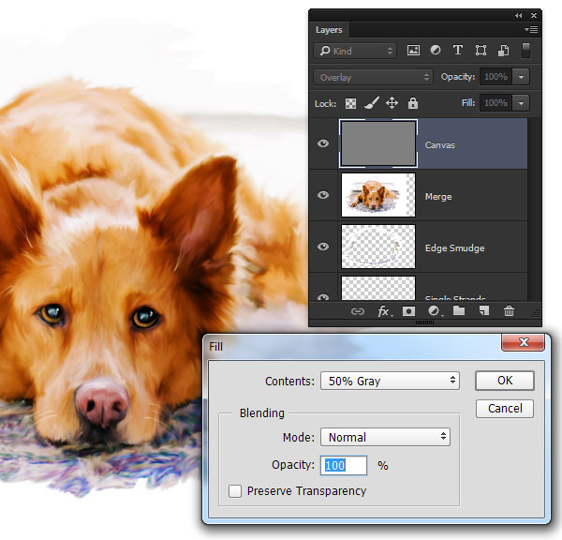Filter layers by adjustment layer icon
The height and width of the screenshot is (540, 562).
tap(436, 51)
